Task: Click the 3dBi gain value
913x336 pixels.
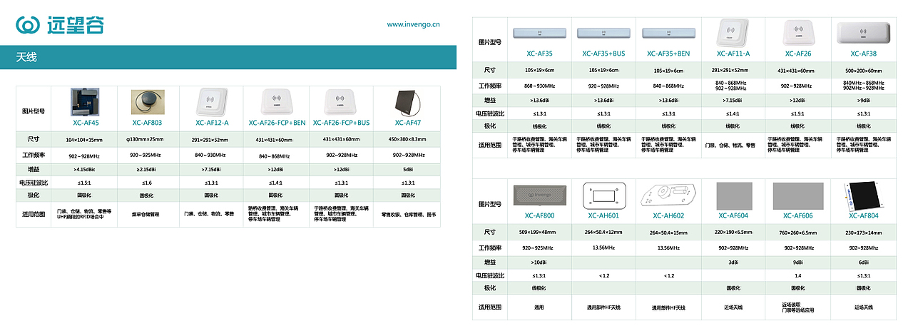Action: coord(733,262)
